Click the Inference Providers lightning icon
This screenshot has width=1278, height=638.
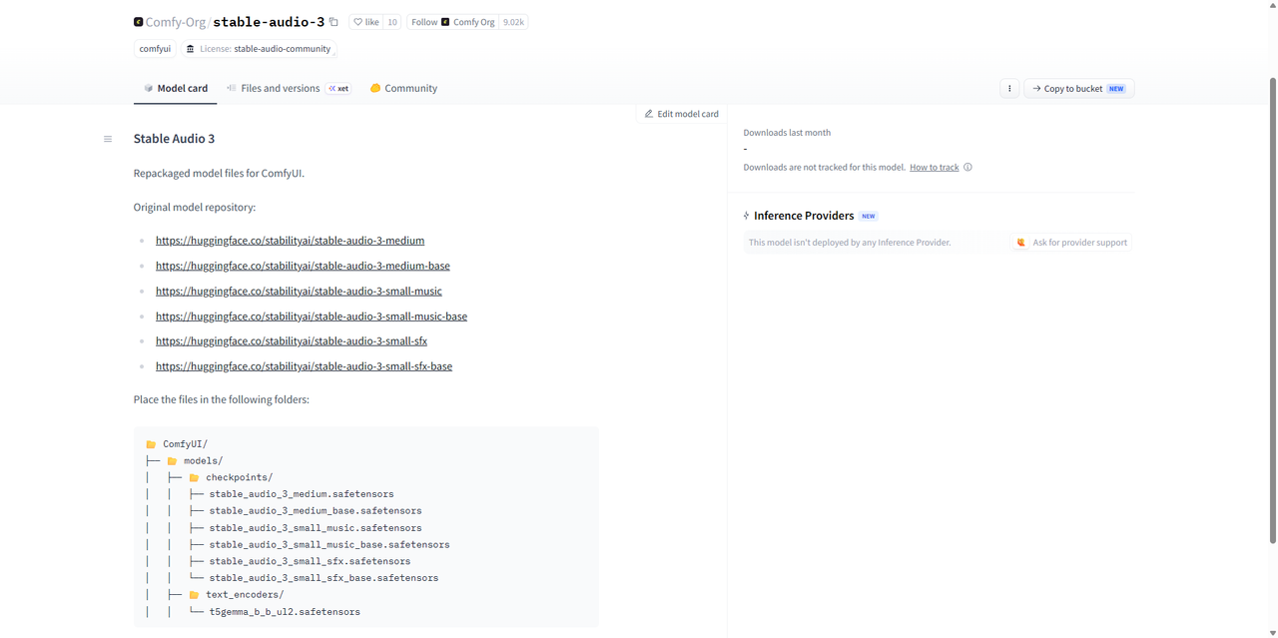tap(746, 216)
